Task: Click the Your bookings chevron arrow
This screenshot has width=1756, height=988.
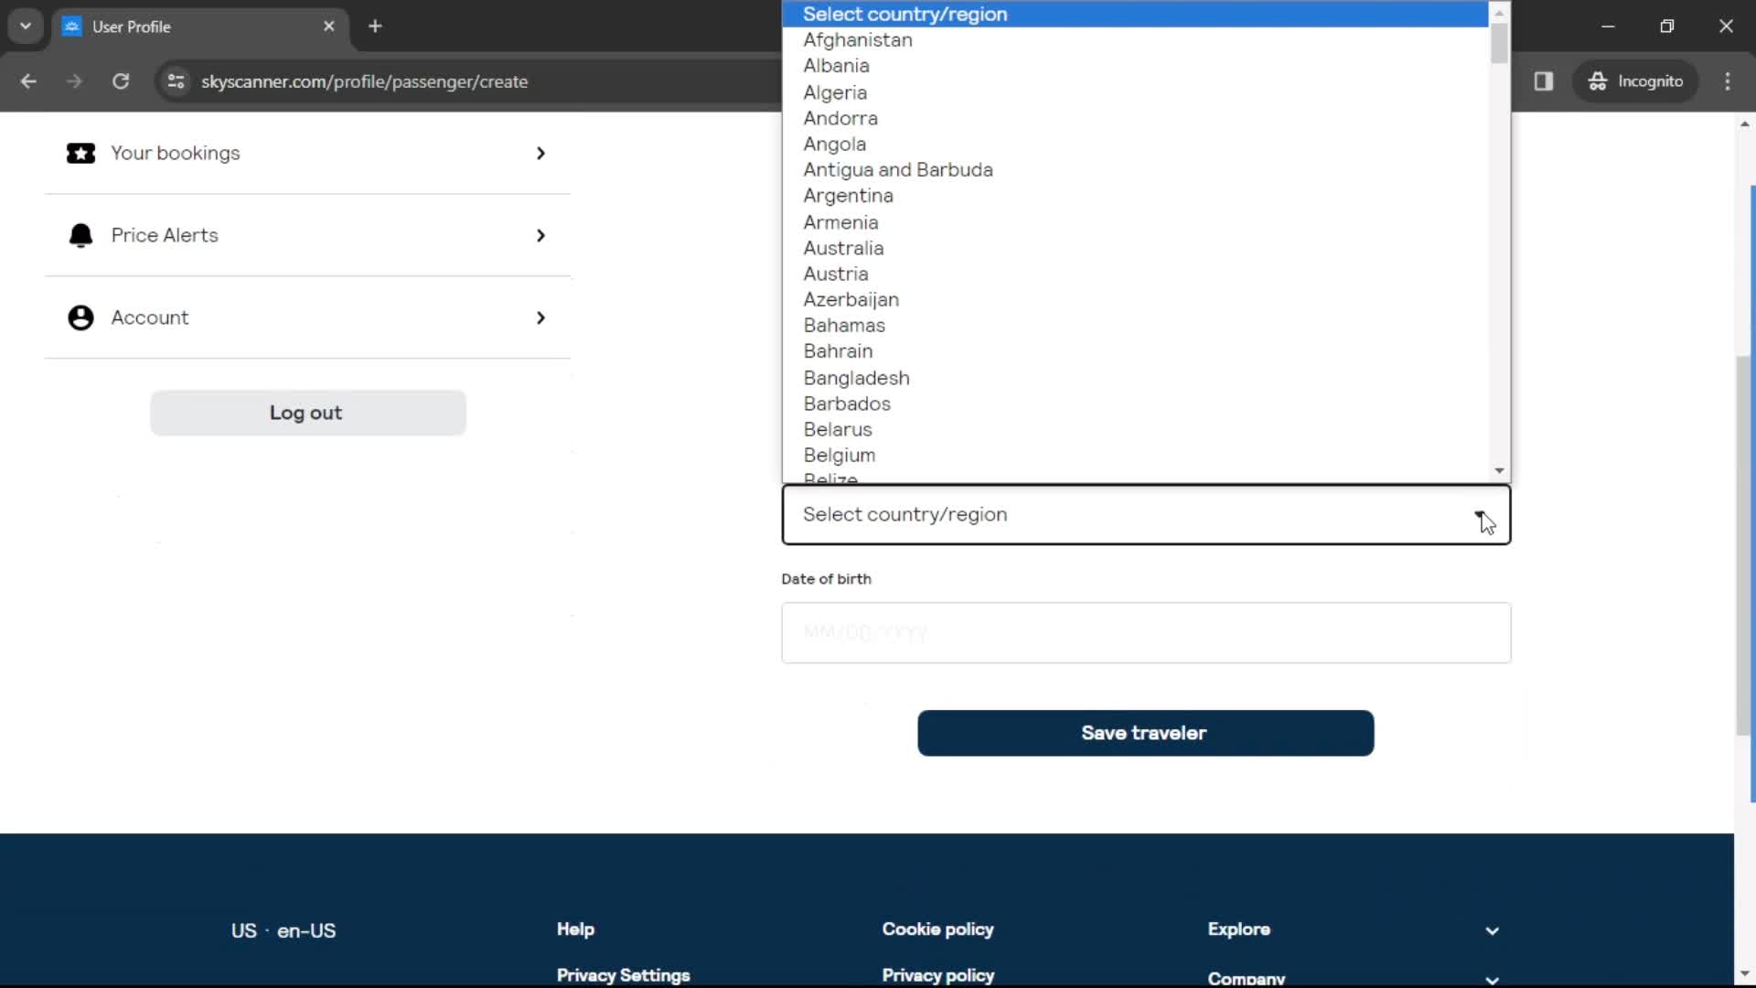Action: click(x=539, y=152)
